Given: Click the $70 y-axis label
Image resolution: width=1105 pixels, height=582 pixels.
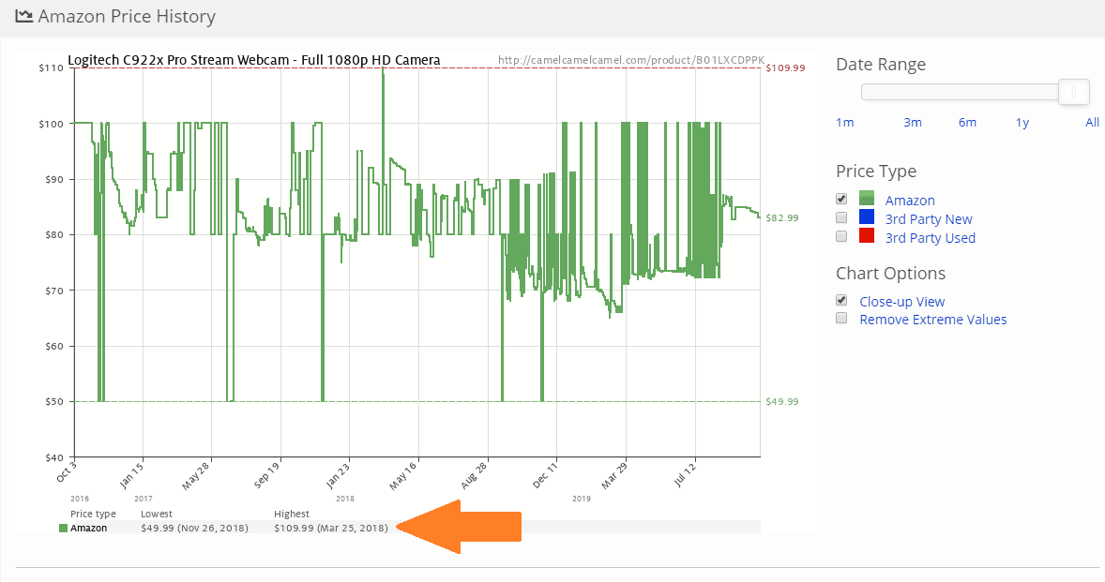Looking at the screenshot, I should tap(53, 291).
